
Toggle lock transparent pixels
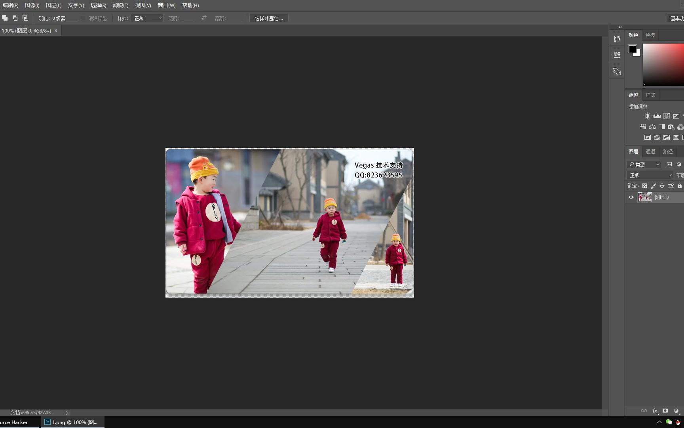(644, 186)
